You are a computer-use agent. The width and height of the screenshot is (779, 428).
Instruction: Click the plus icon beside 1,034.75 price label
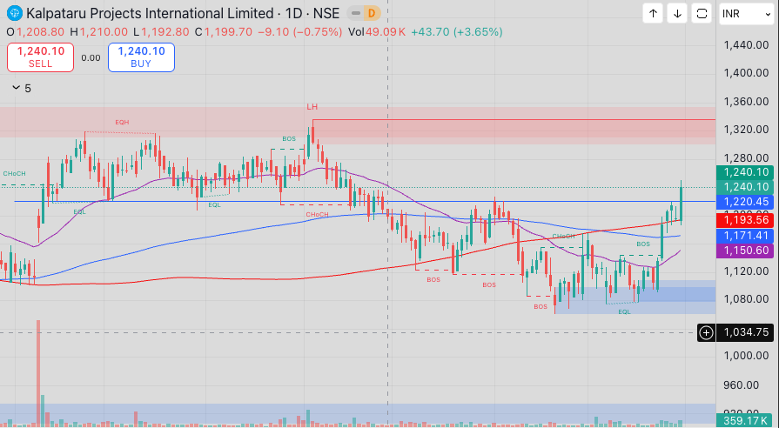pos(706,332)
